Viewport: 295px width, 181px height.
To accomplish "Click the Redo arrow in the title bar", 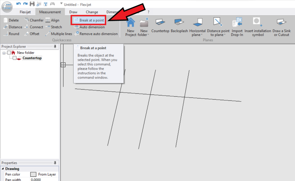I will (25, 4).
